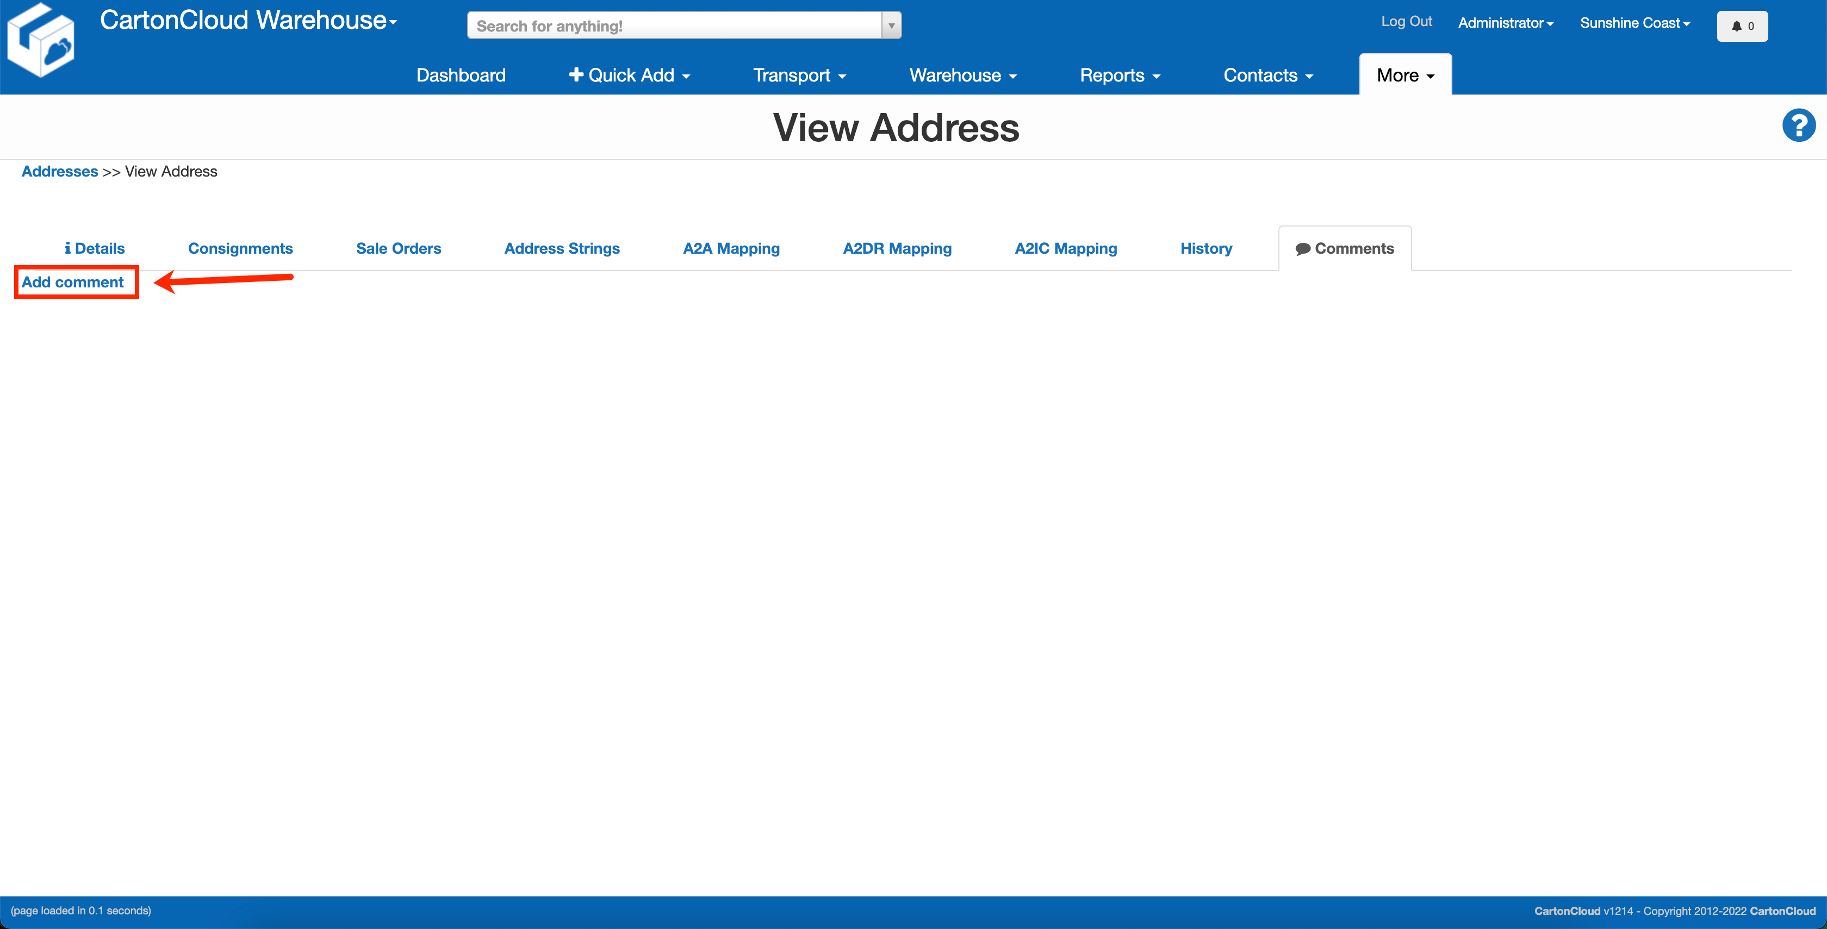Follow the Addresses breadcrumb link
The image size is (1827, 929).
click(60, 171)
